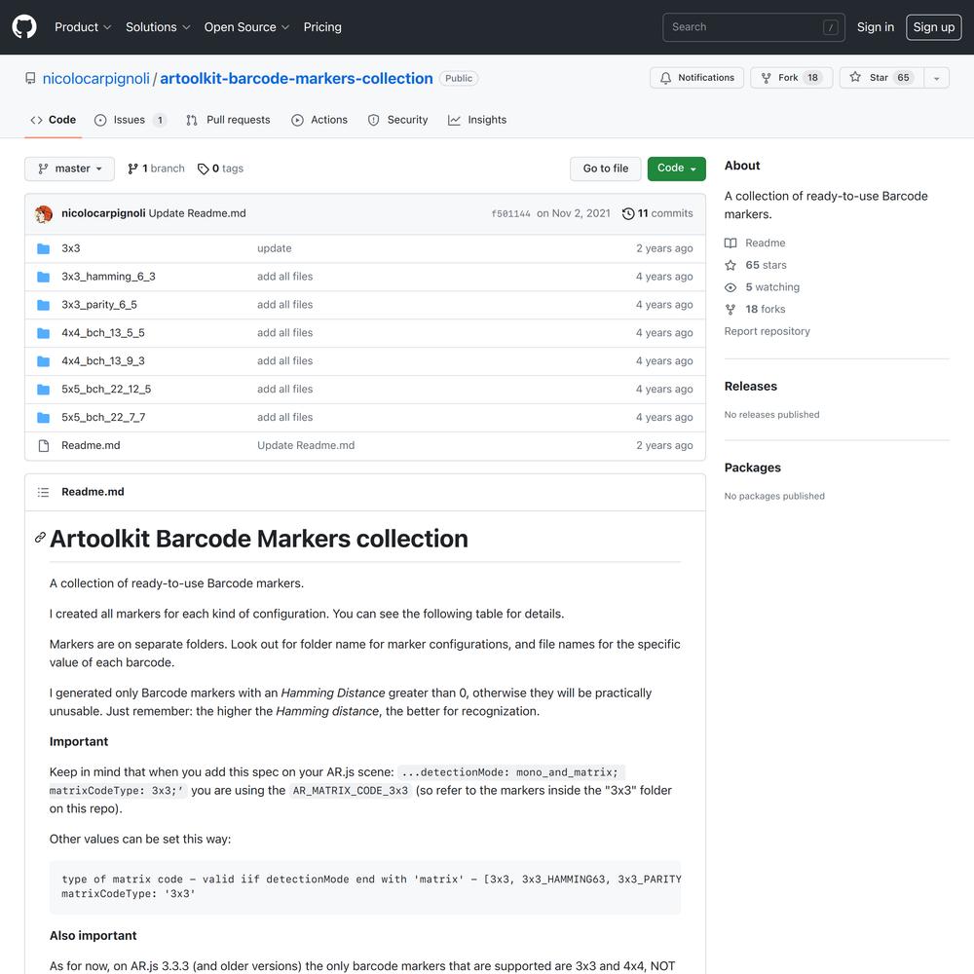
Task: Click the Update Readme.md latest commit title
Action: click(197, 213)
